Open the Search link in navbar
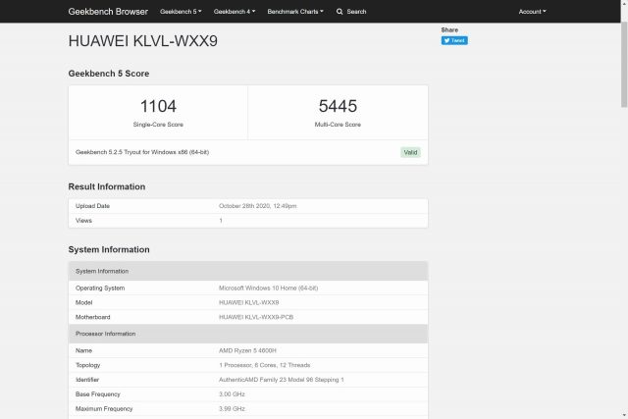This screenshot has width=628, height=419. pyautogui.click(x=356, y=12)
